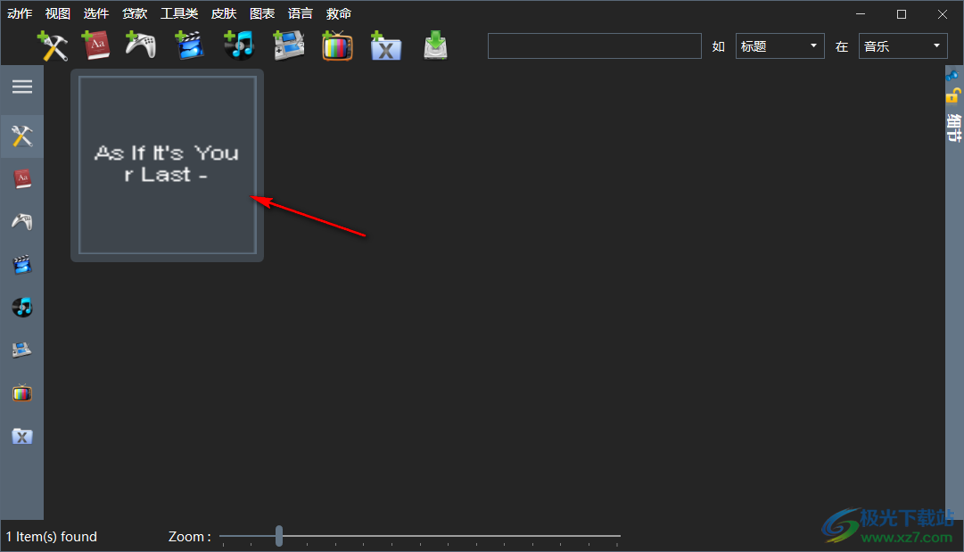The width and height of the screenshot is (964, 552).
Task: Click the add book toolbar icon
Action: click(x=96, y=45)
